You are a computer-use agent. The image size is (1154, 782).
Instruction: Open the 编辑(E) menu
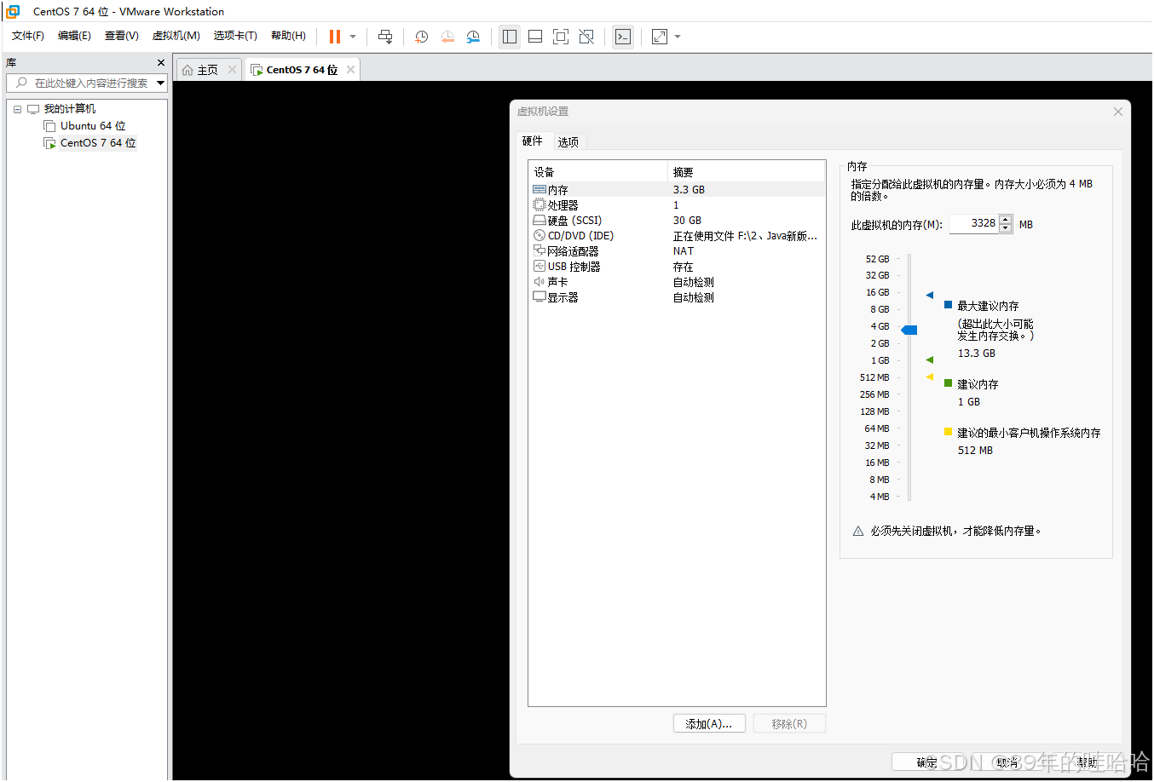74,36
